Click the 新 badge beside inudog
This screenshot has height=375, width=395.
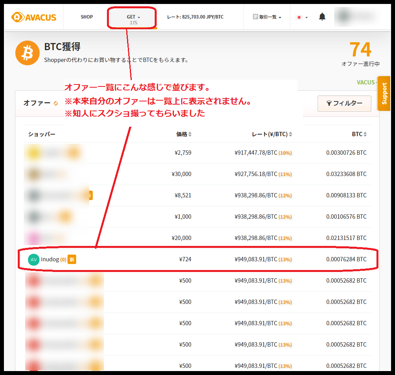tap(71, 259)
